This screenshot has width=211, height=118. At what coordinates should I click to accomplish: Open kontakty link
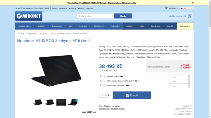coord(73,8)
